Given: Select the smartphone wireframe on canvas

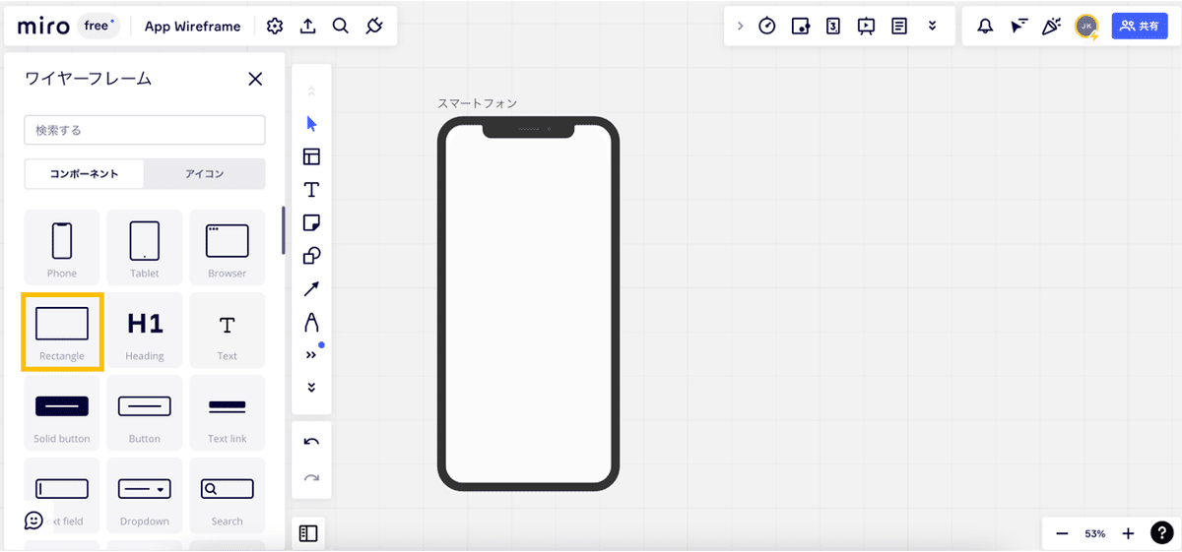Looking at the screenshot, I should [x=528, y=303].
